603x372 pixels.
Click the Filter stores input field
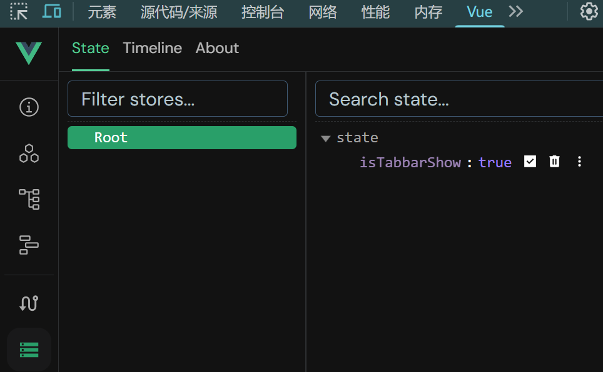[x=178, y=99]
